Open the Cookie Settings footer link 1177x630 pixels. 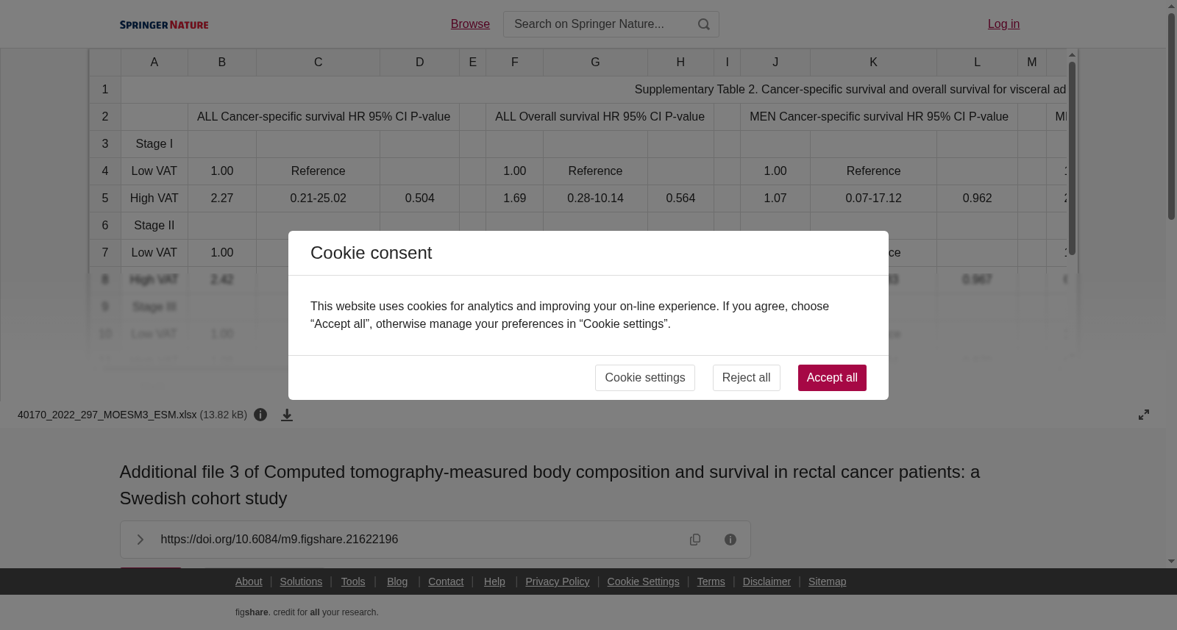[643, 581]
